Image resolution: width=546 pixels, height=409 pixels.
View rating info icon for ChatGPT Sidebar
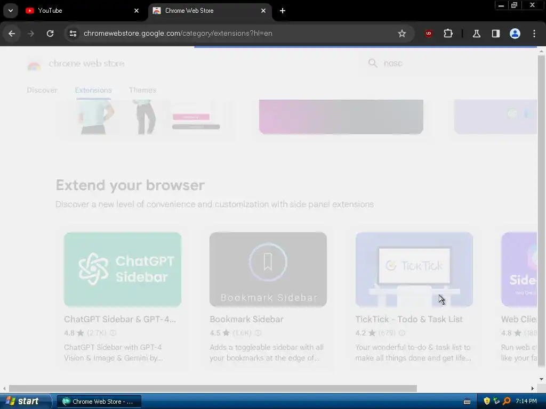click(x=113, y=333)
